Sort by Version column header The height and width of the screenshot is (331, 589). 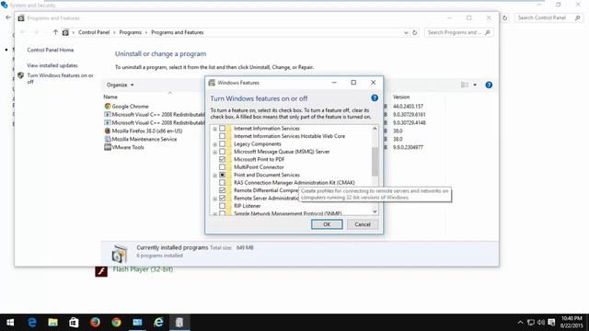click(401, 97)
